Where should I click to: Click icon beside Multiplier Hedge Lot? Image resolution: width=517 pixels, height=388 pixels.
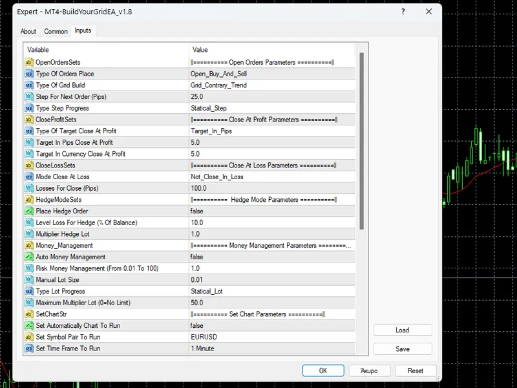point(29,234)
